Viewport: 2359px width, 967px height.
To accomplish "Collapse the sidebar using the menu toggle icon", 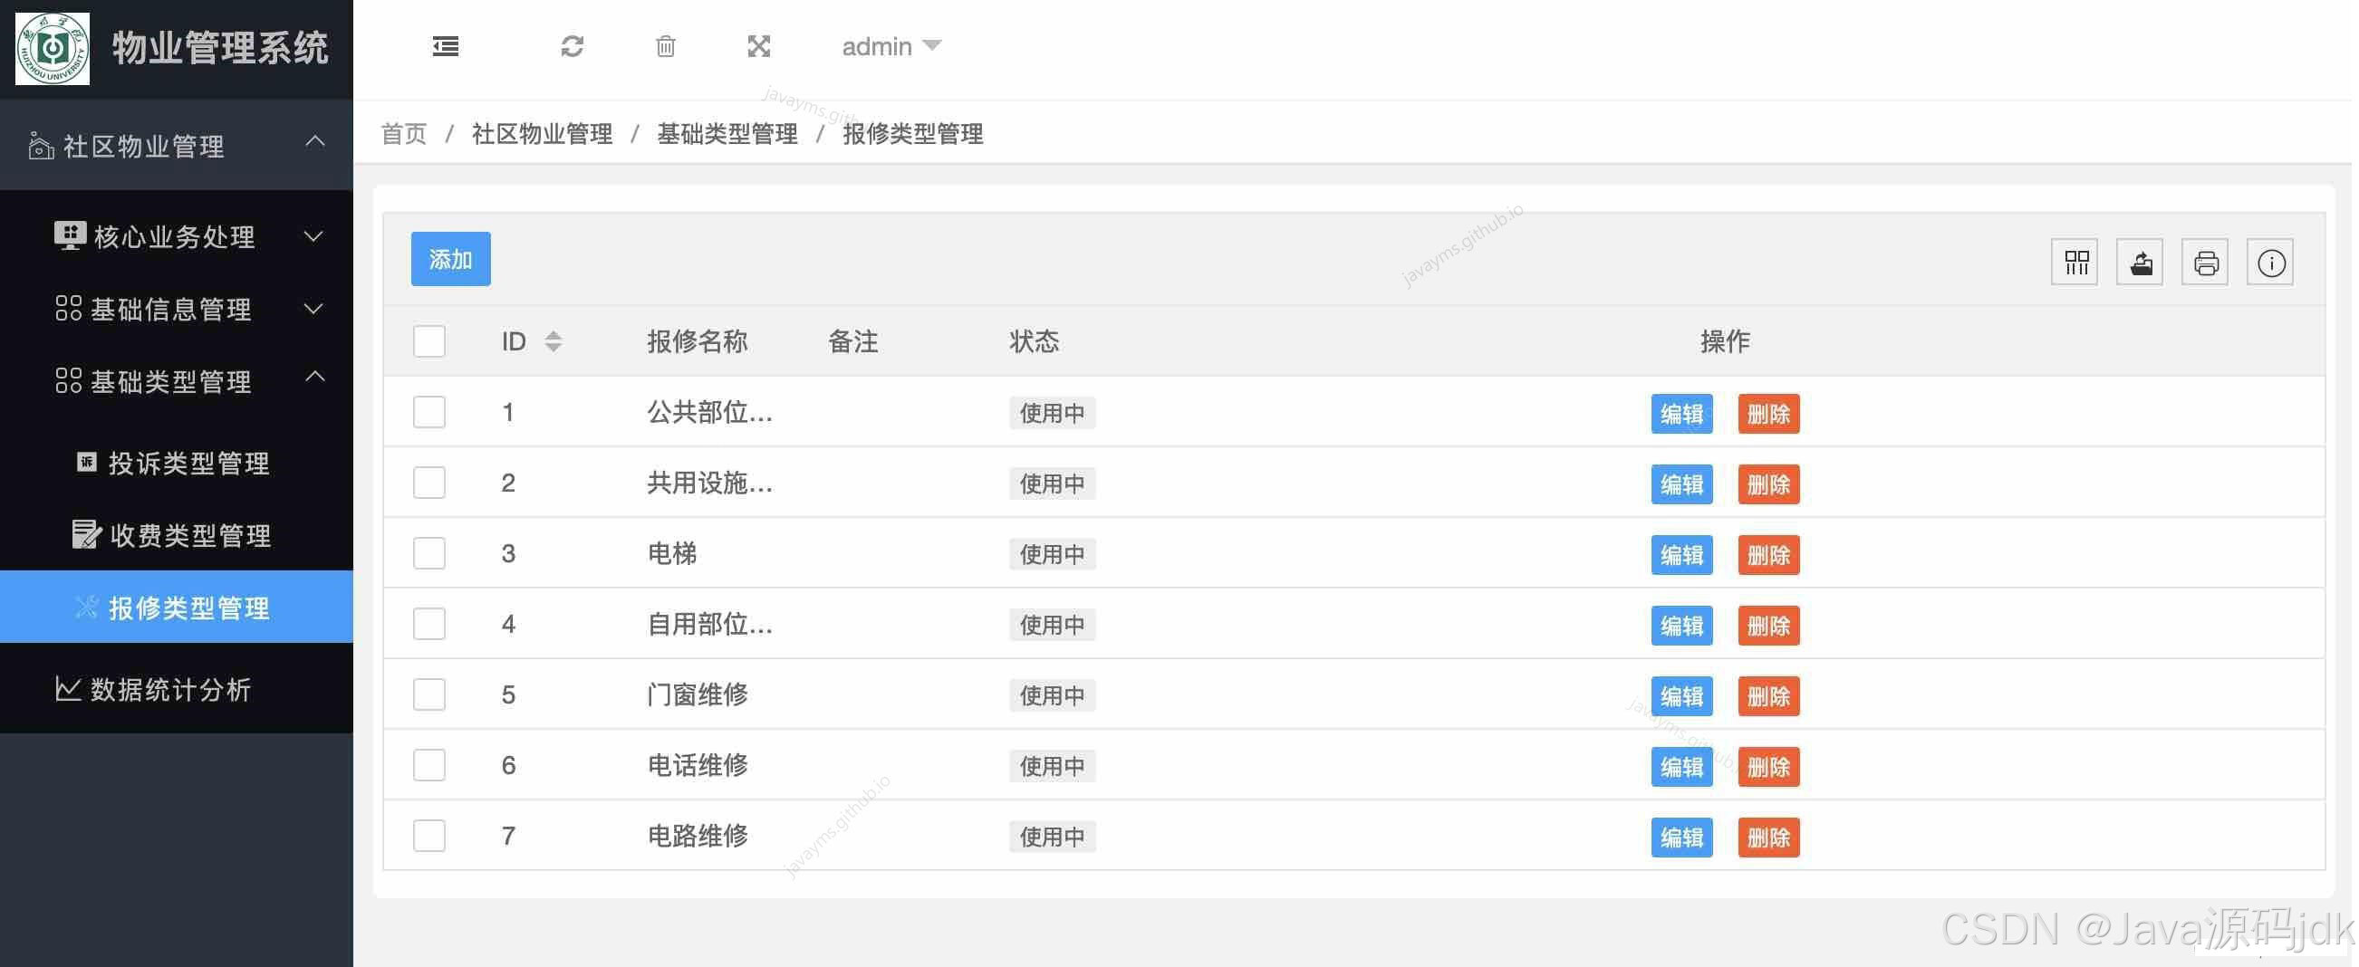I will [446, 46].
